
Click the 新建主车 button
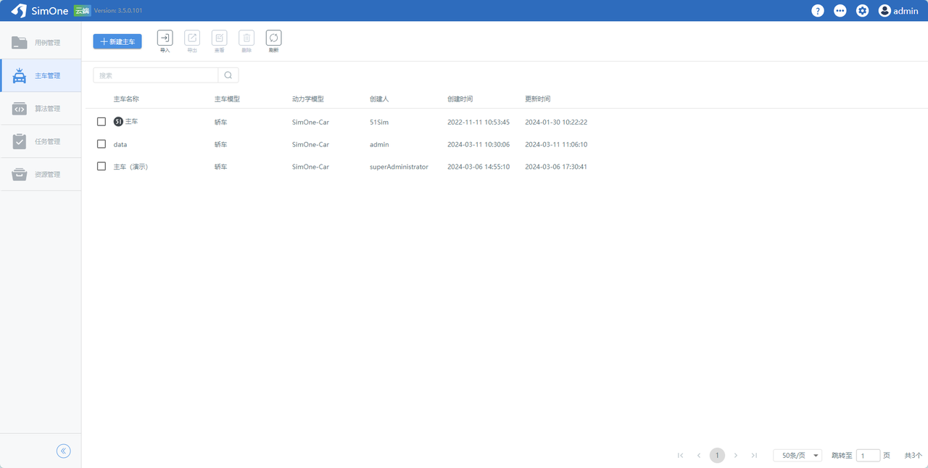(x=117, y=42)
